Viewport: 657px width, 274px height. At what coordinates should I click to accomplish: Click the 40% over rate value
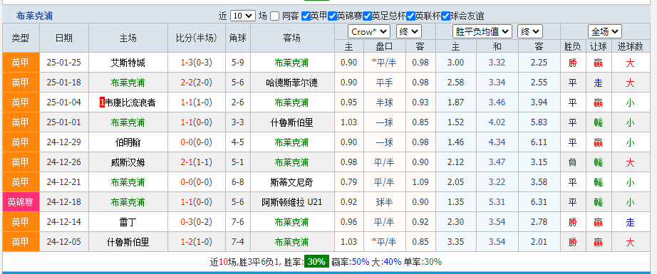(392, 262)
